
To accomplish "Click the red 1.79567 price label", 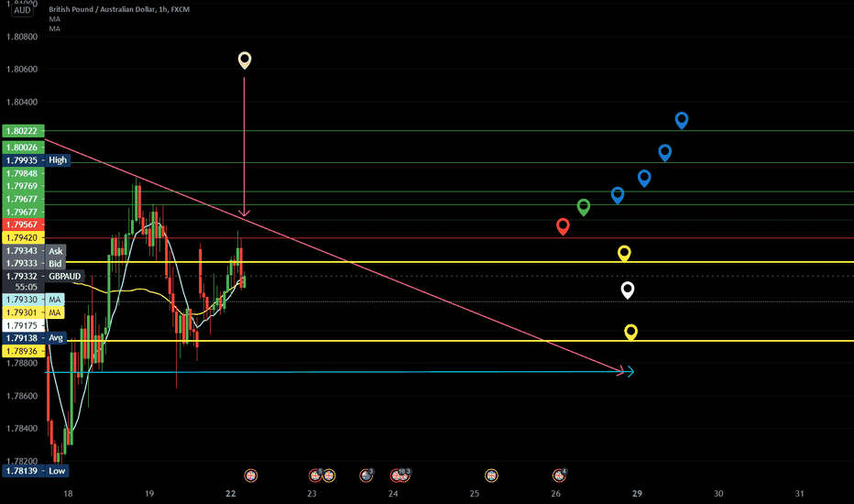I will [23, 225].
